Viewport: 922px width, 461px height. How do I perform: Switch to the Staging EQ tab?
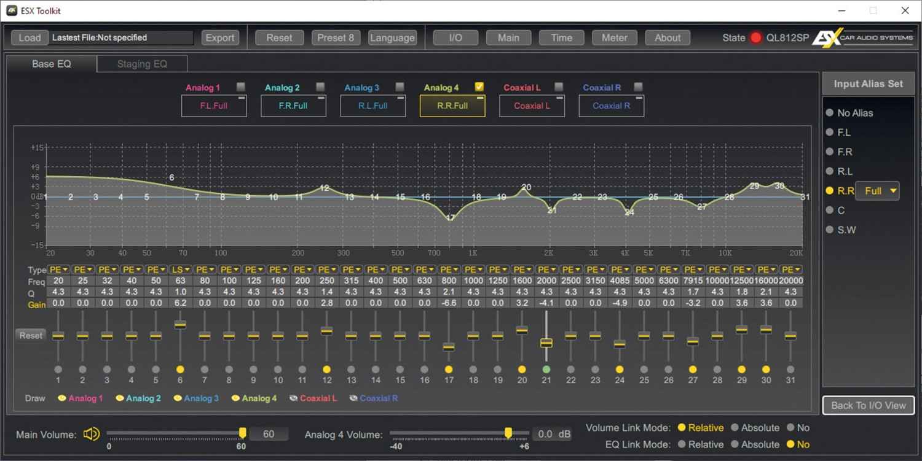142,64
